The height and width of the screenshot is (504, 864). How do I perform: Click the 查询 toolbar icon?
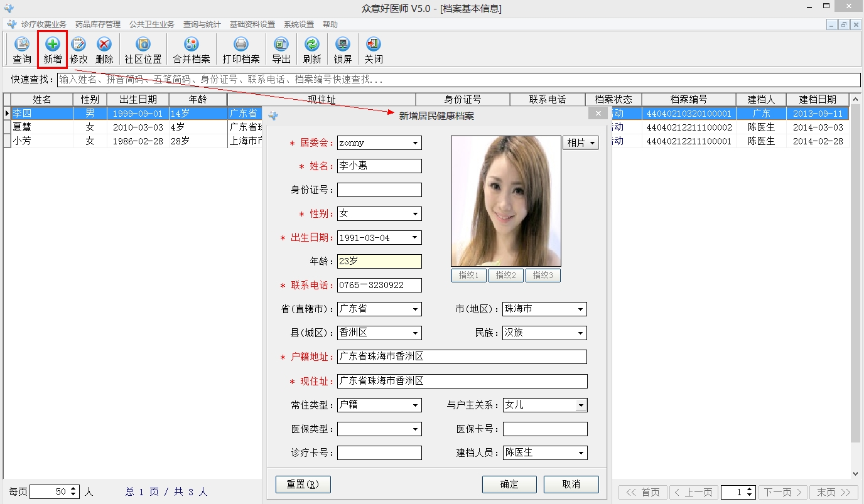click(x=22, y=50)
